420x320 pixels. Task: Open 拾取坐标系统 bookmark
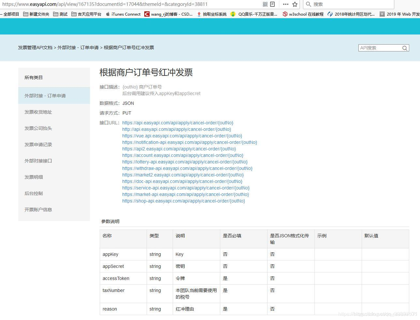(x=212, y=14)
